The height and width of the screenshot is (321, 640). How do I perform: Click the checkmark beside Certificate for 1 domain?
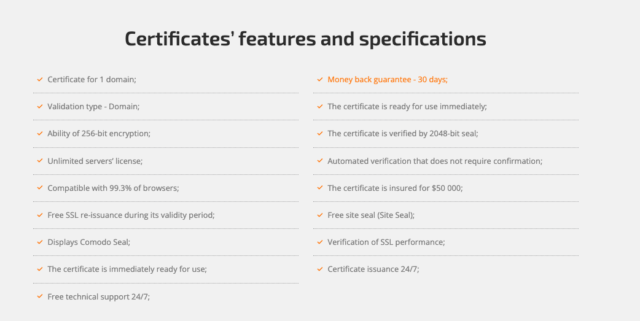pyautogui.click(x=39, y=80)
